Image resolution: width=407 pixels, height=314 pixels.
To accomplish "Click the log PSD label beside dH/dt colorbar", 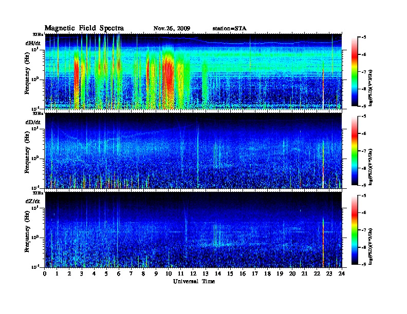I will (x=371, y=88).
